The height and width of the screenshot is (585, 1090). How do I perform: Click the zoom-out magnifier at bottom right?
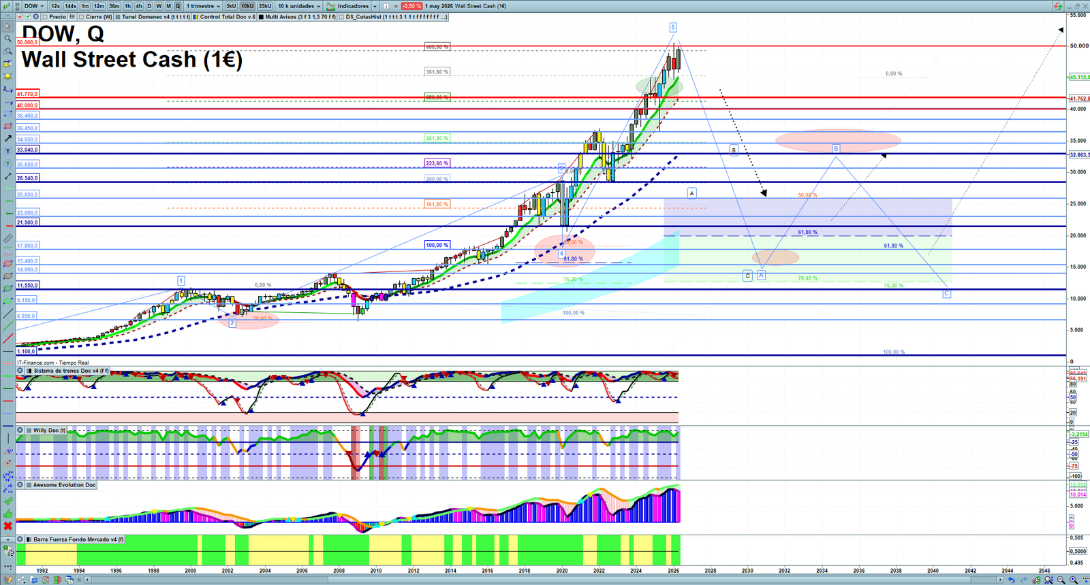1061,580
